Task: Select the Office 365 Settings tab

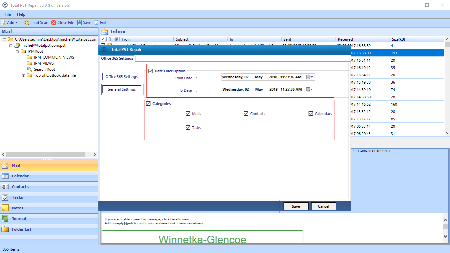Action: 117,58
